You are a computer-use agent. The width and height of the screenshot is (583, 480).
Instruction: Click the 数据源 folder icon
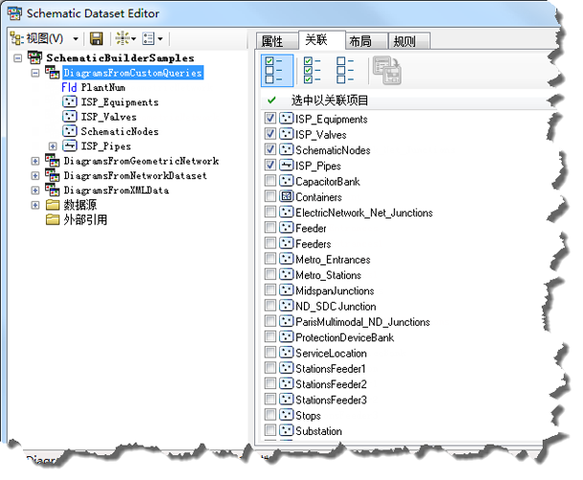[53, 205]
